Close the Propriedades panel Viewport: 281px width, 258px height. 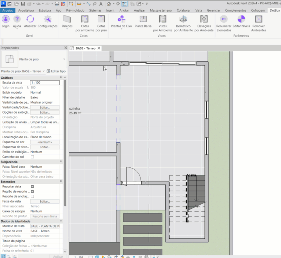pos(66,48)
